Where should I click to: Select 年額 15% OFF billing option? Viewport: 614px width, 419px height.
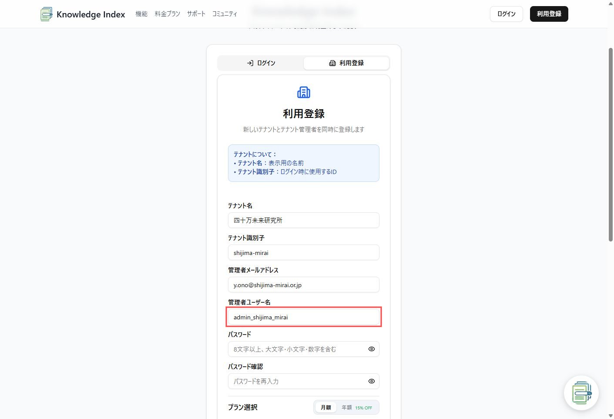(357, 408)
